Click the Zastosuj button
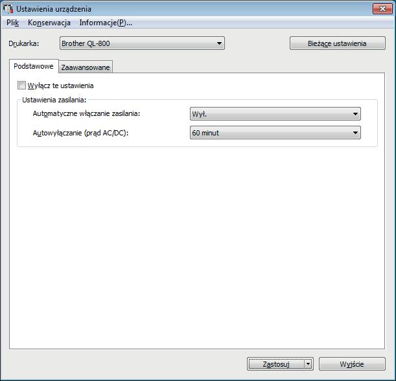This screenshot has width=396, height=381. click(276, 364)
